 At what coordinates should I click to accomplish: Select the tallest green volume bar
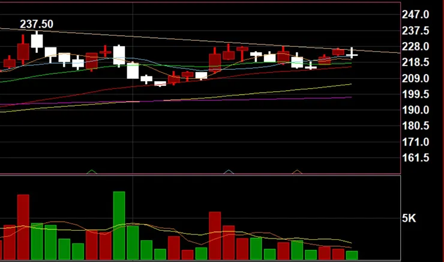click(x=119, y=226)
